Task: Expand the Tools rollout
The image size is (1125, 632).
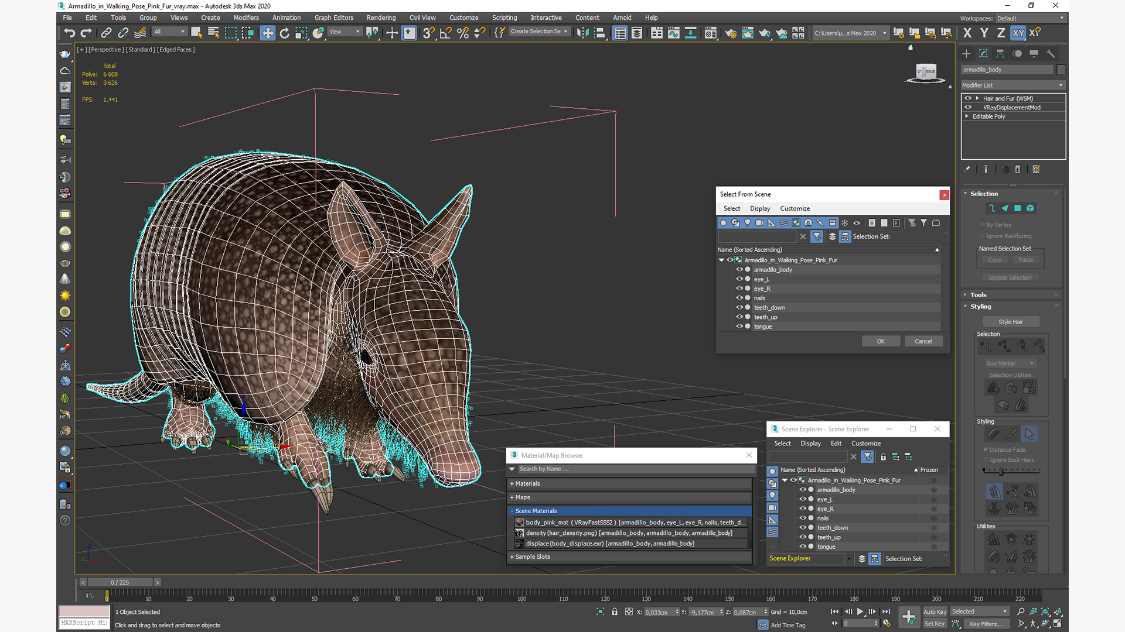Action: [978, 295]
